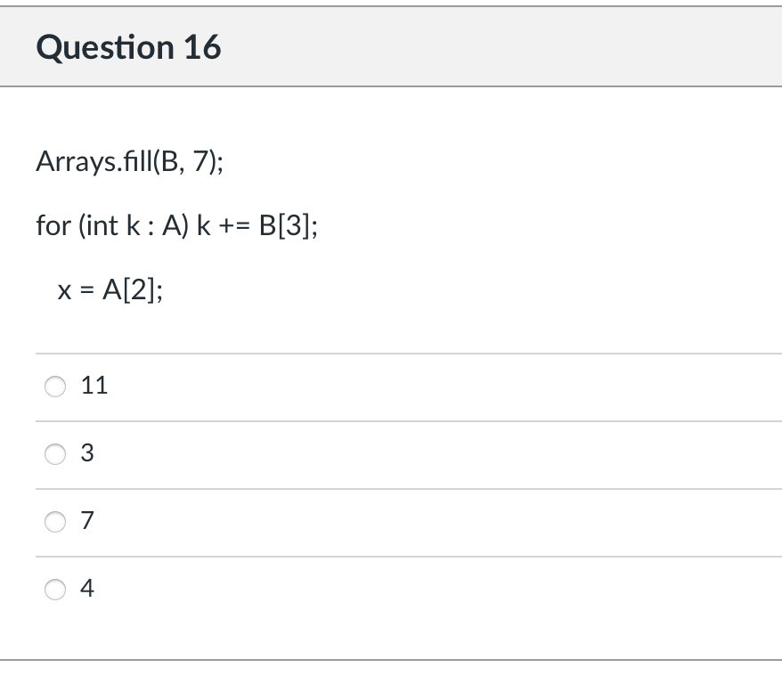Click the text label reading 4

pyautogui.click(x=86, y=589)
